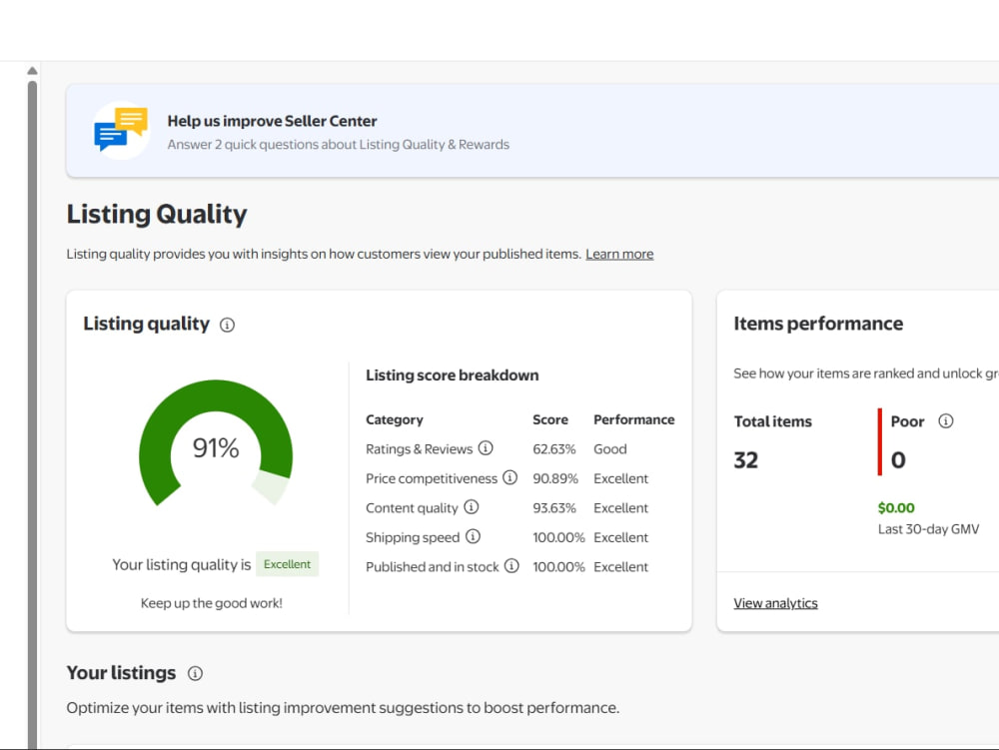Viewport: 999px width, 750px height.
Task: Click the scroll up arrow on the left scrollbar
Action: (x=32, y=71)
